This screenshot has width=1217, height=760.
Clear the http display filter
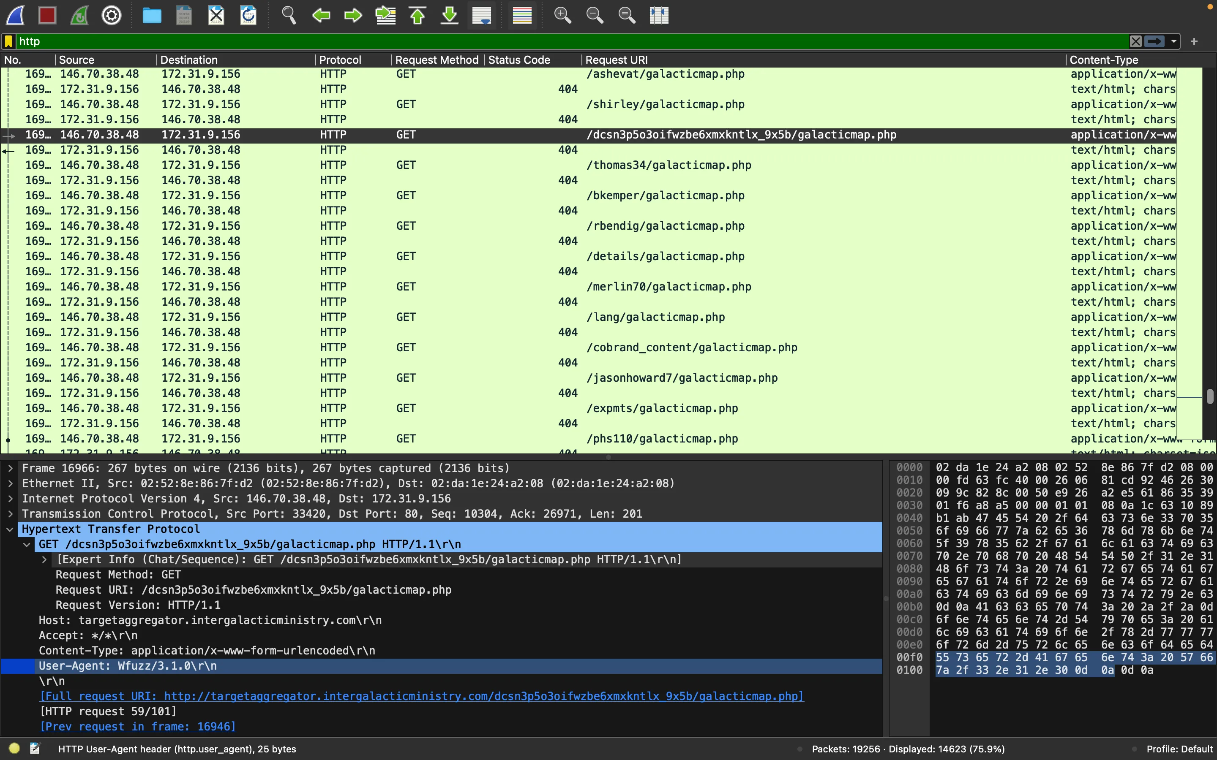coord(1135,41)
